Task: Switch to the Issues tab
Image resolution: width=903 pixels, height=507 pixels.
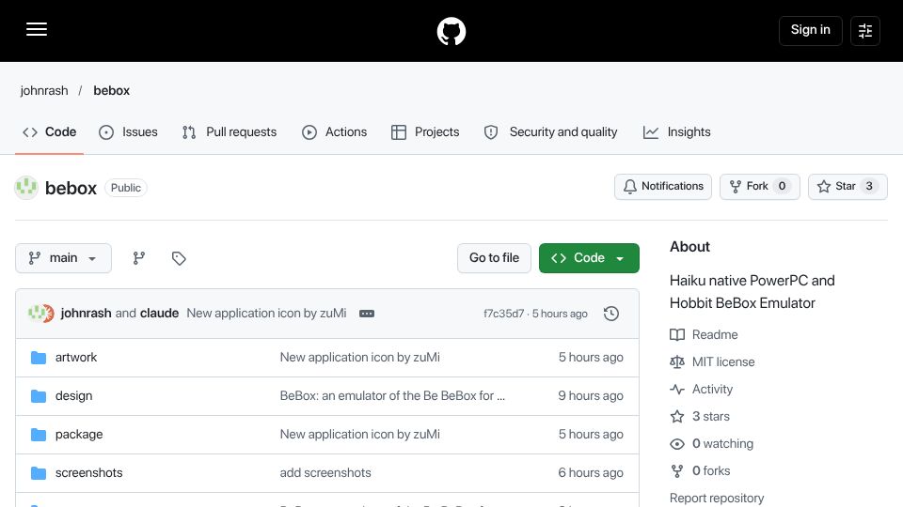Action: (129, 132)
